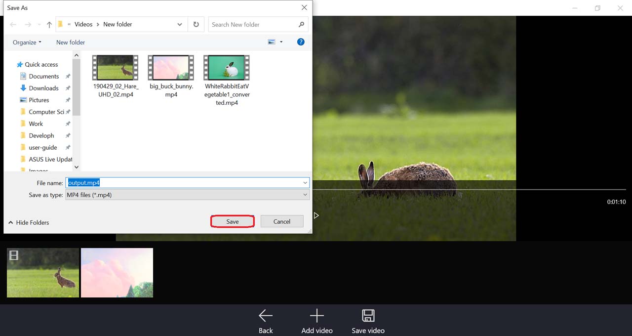Screen dimensions: 632x336
Task: Collapse the panel with Hide Folders
Action: click(x=29, y=222)
